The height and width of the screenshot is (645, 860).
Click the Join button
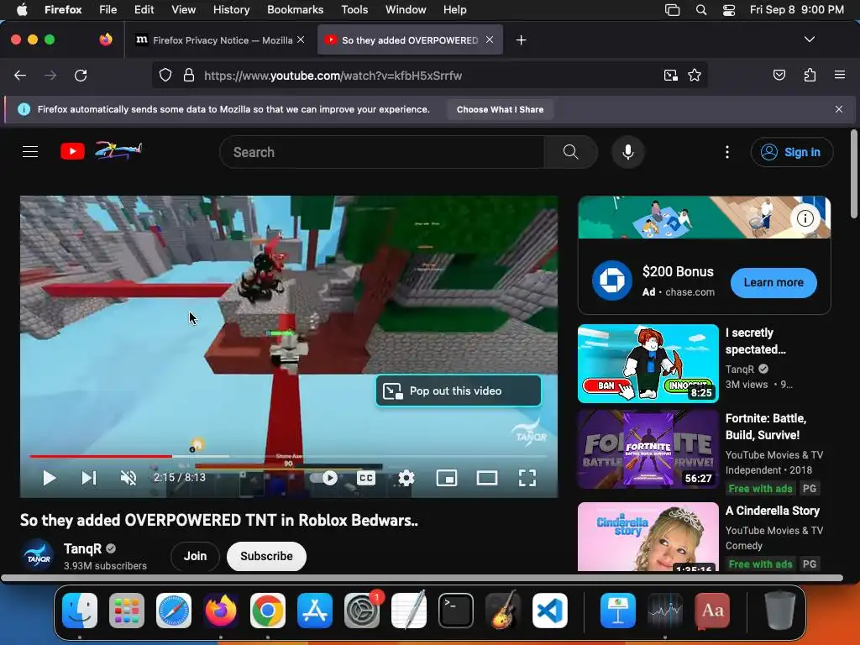[x=195, y=556]
